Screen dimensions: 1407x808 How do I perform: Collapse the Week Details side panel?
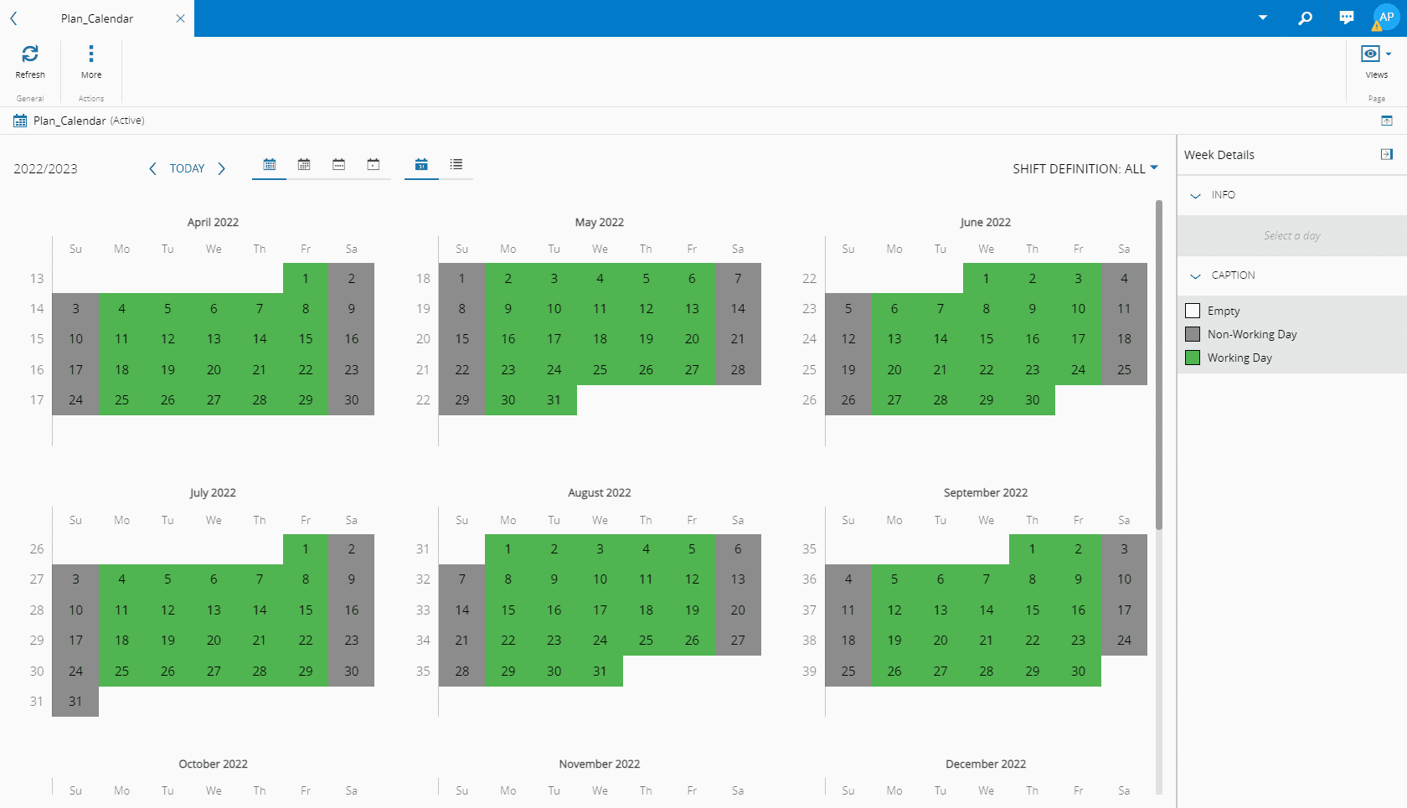tap(1386, 154)
